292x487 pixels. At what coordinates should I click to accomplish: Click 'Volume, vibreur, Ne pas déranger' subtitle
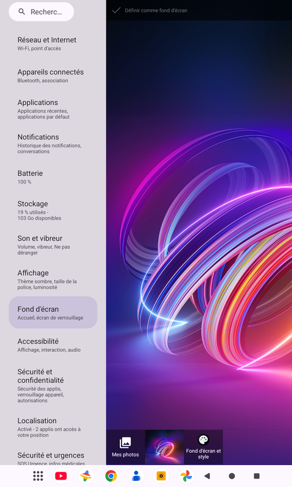coord(43,250)
